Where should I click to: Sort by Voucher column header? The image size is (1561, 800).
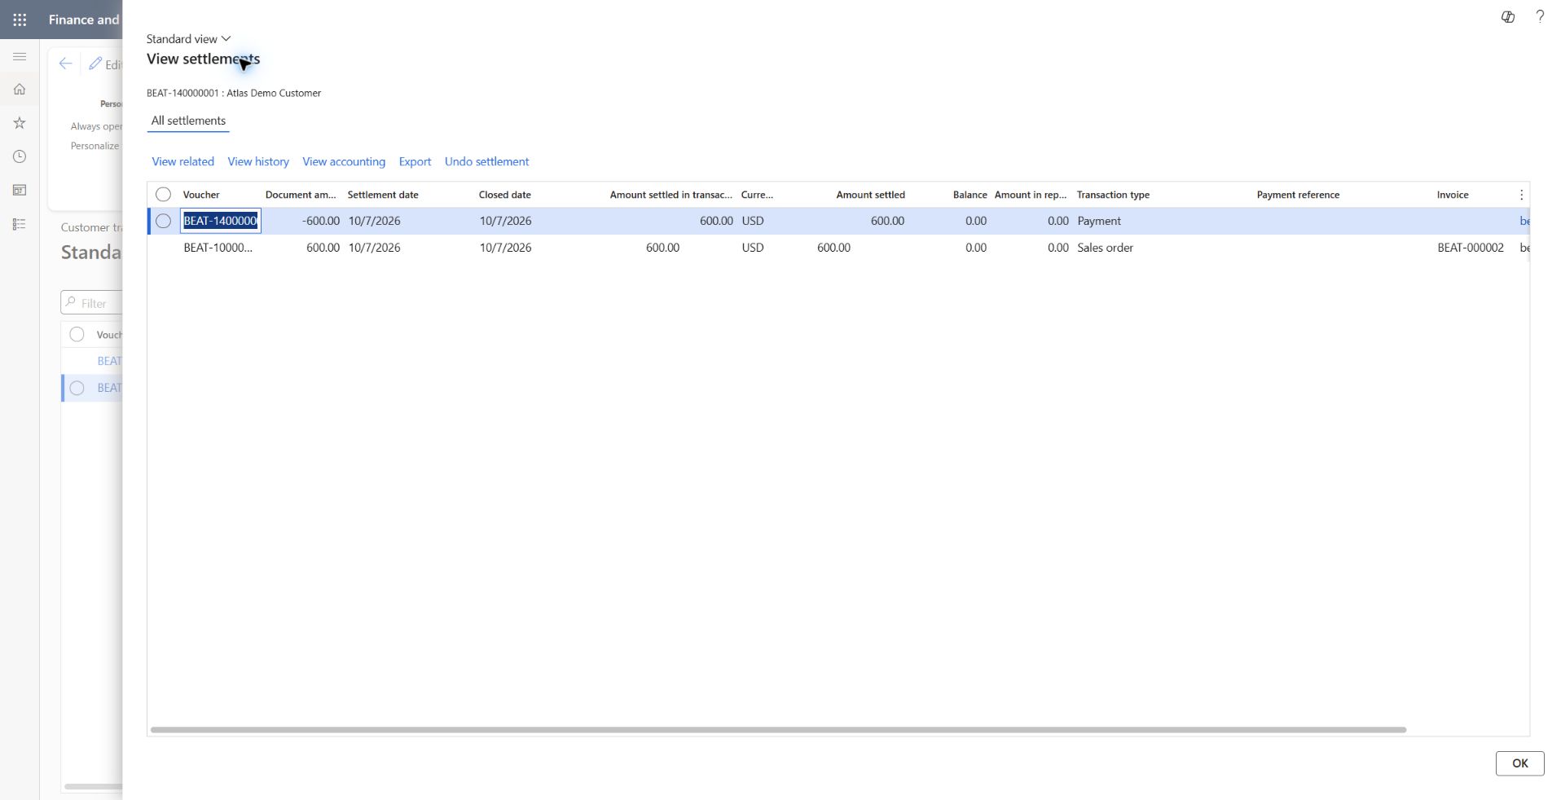tap(201, 195)
